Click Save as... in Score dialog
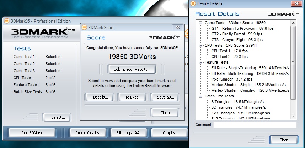The height and width of the screenshot is (148, 305). coord(165,97)
